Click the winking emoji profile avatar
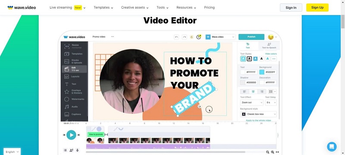Screen dimensions: 345x155 (x=271, y=37)
